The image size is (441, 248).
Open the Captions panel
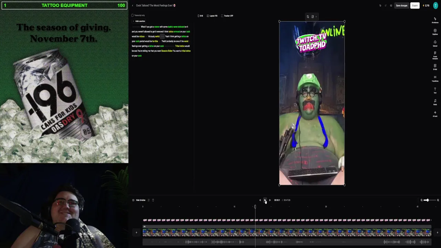435,32
